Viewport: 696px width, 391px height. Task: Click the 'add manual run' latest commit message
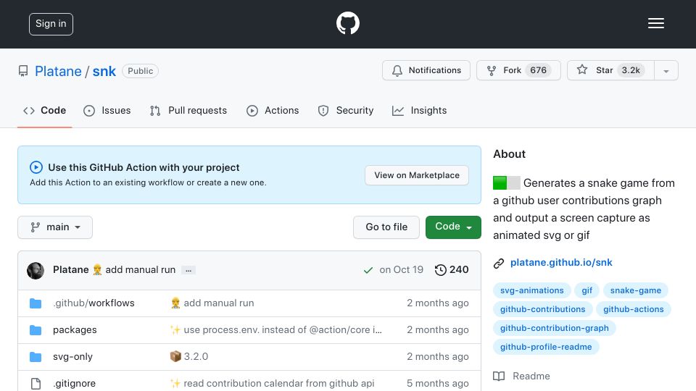click(140, 269)
